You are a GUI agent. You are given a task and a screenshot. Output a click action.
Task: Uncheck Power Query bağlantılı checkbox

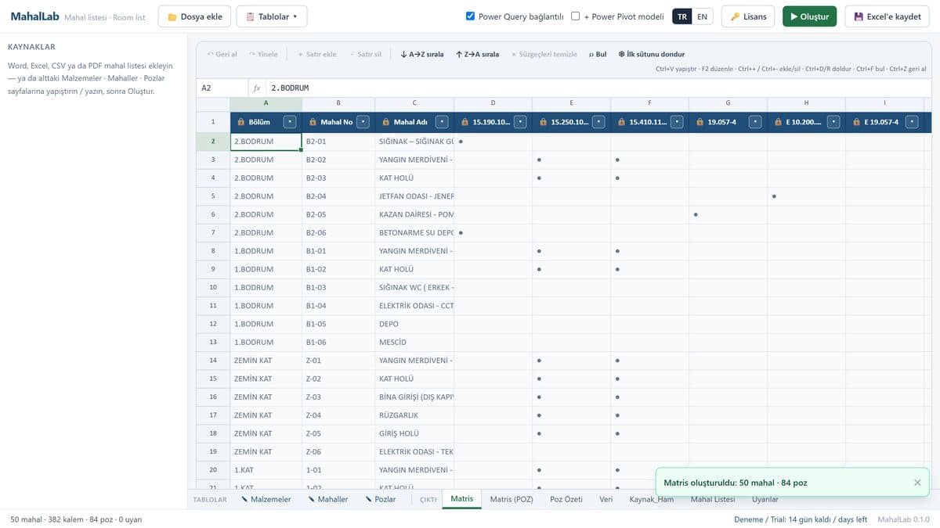470,16
